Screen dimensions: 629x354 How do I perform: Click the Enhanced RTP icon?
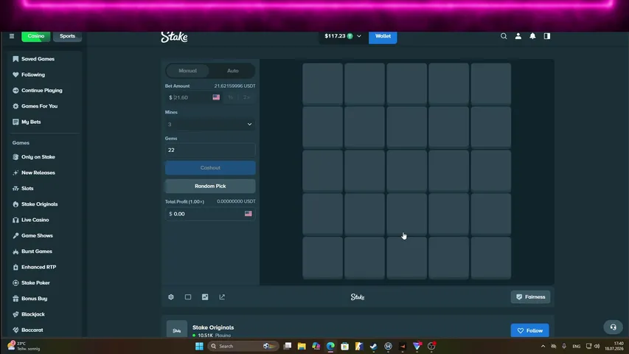pyautogui.click(x=15, y=267)
